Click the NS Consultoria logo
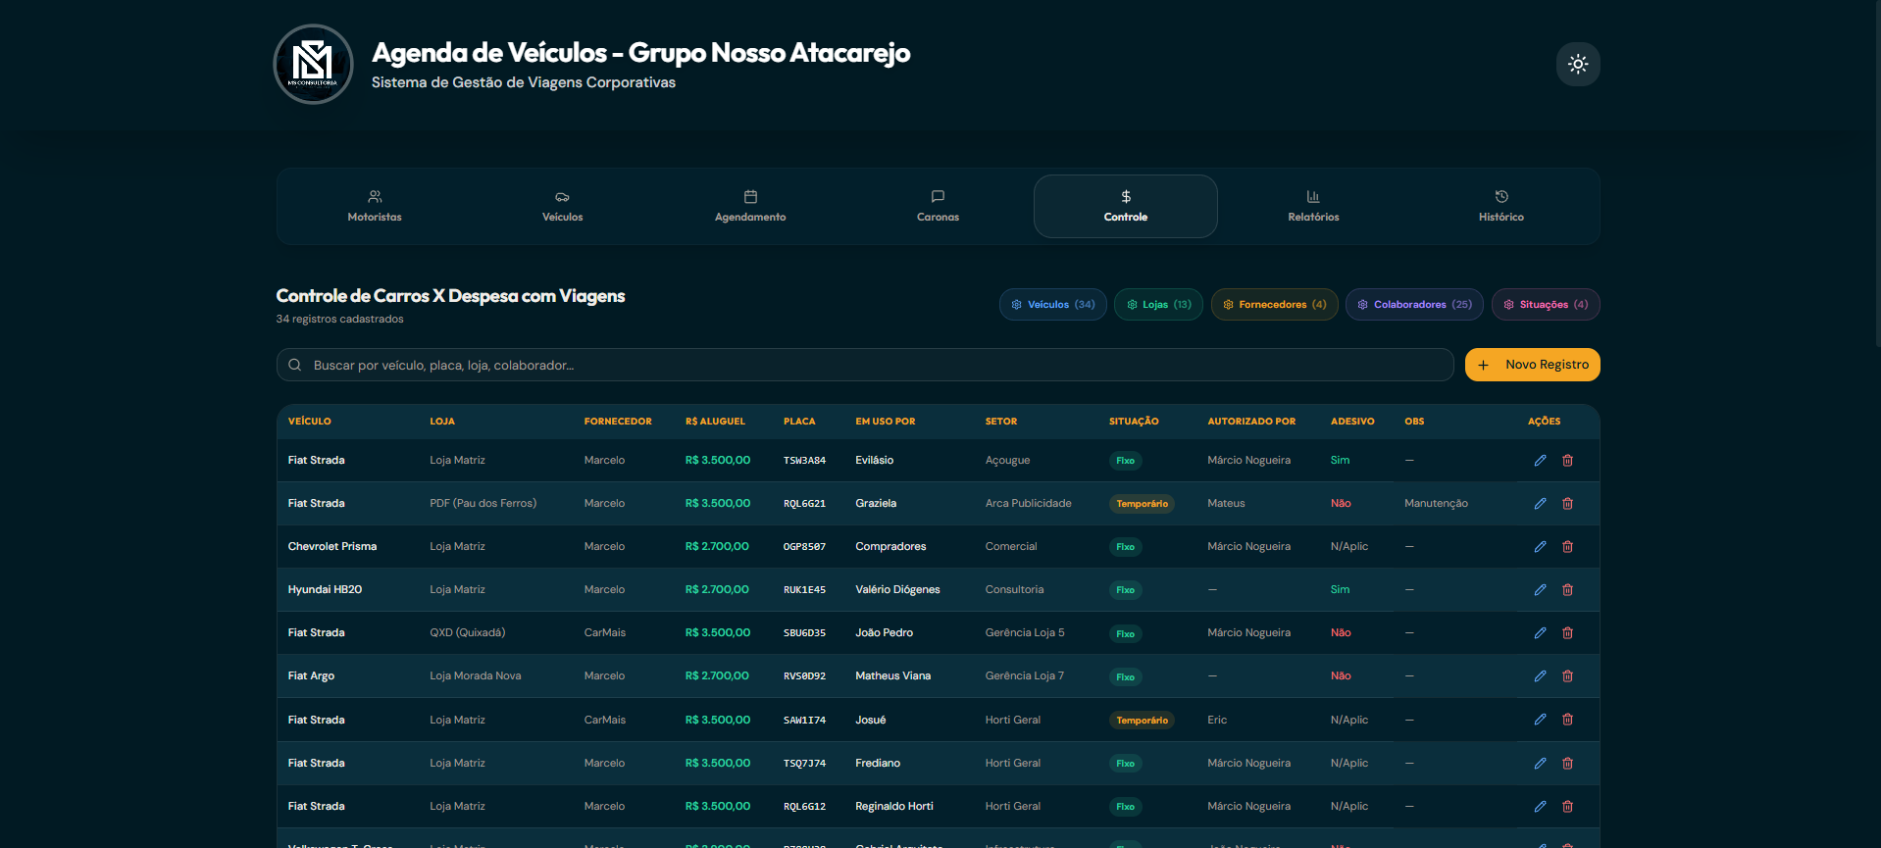Viewport: 1881px width, 848px height. click(x=313, y=64)
